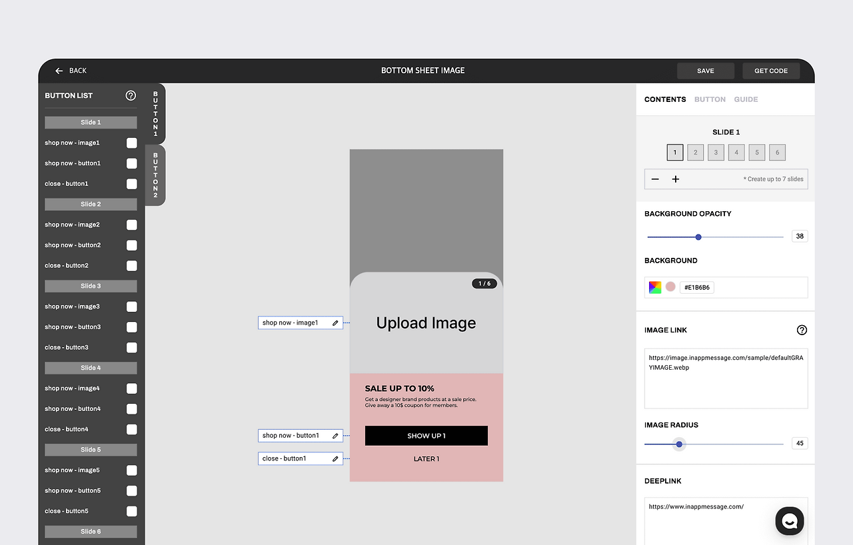The height and width of the screenshot is (545, 853).
Task: Click the Slide 5 header in list
Action: [91, 450]
